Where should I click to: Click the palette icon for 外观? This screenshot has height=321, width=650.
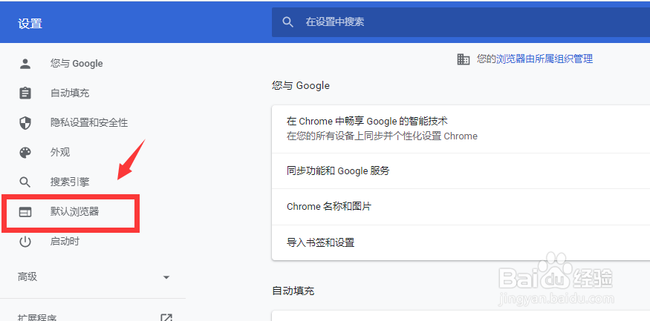click(x=25, y=153)
